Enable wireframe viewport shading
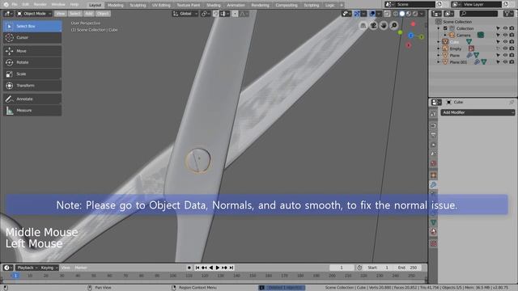The image size is (518, 291). (x=396, y=14)
